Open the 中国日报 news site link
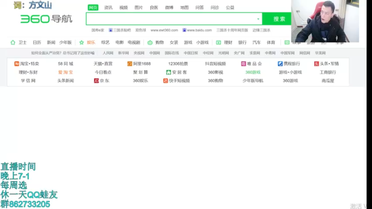The height and width of the screenshot is (209, 372). coord(191,53)
